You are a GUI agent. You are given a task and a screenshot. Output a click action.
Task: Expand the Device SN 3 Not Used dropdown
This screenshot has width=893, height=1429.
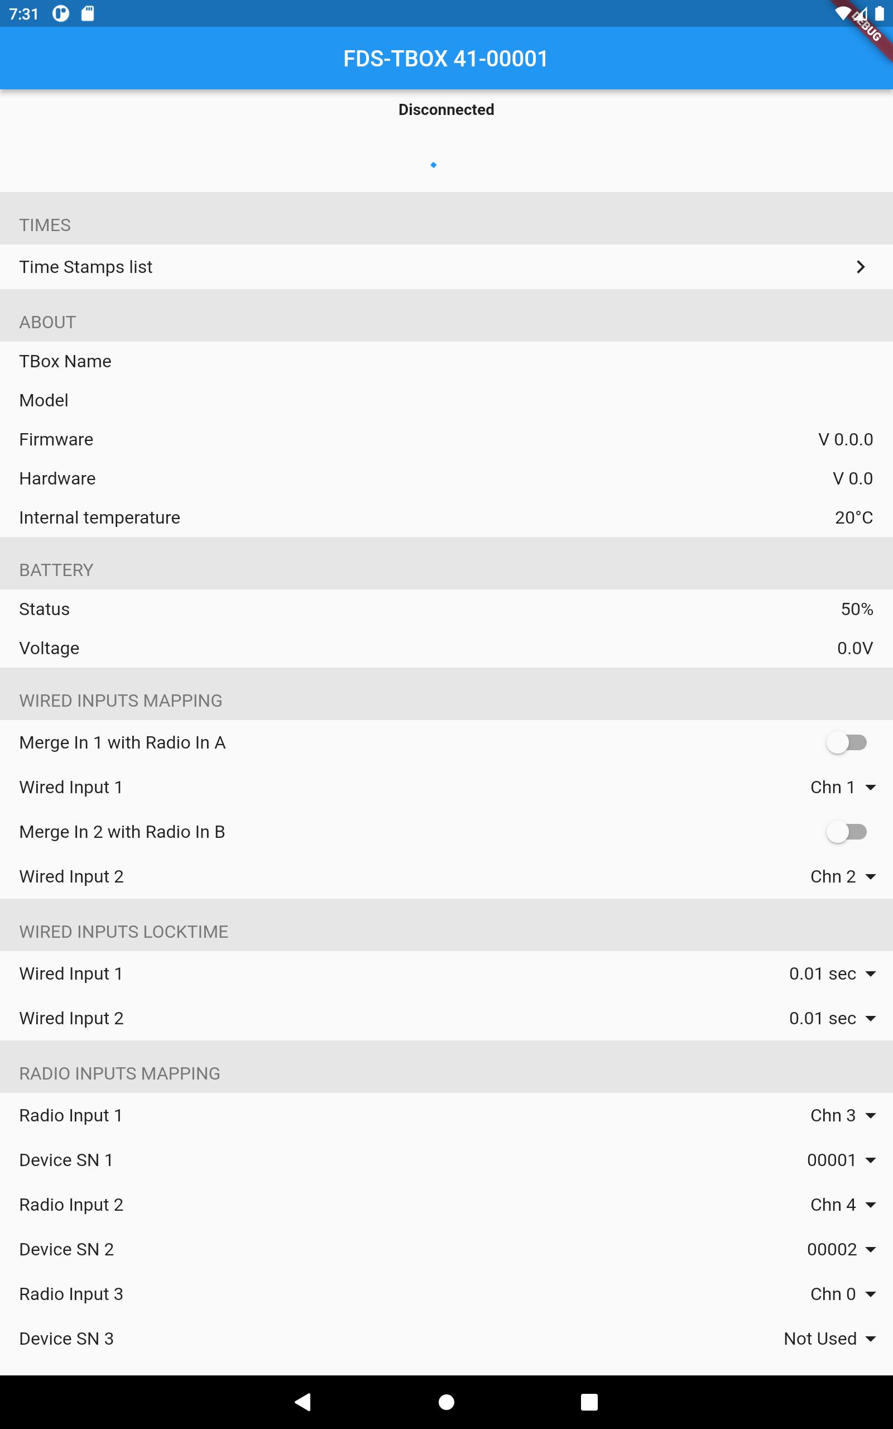click(x=830, y=1339)
